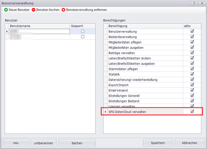Image resolution: width=207 pixels, height=149 pixels.
Task: Click Neuer Benutzer toolbar label
Action: [x=19, y=10]
